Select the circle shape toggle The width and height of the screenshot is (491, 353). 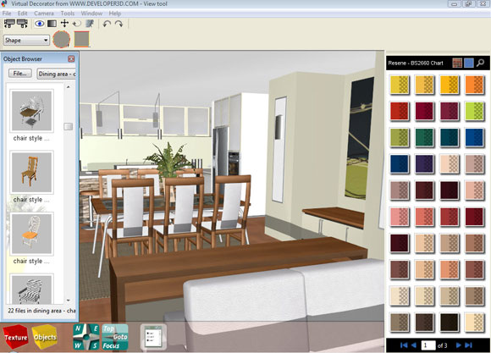(61, 40)
